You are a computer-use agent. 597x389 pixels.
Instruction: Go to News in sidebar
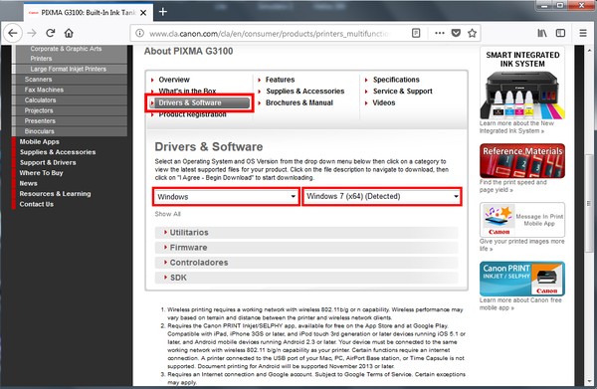(28, 183)
